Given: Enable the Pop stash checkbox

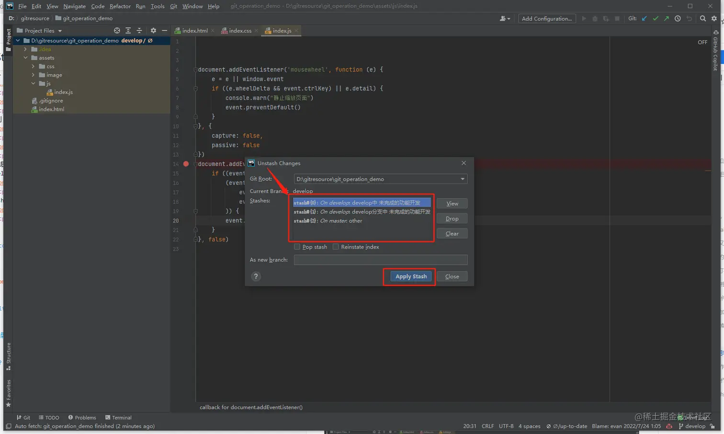Looking at the screenshot, I should [297, 247].
